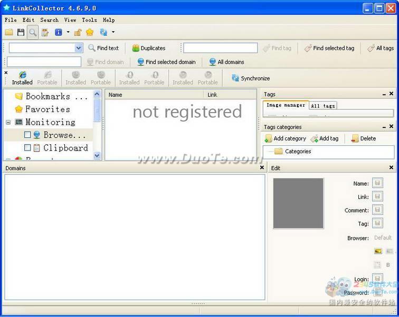
Task: Click the blue sync arrows toolbar icon
Action: click(103, 32)
